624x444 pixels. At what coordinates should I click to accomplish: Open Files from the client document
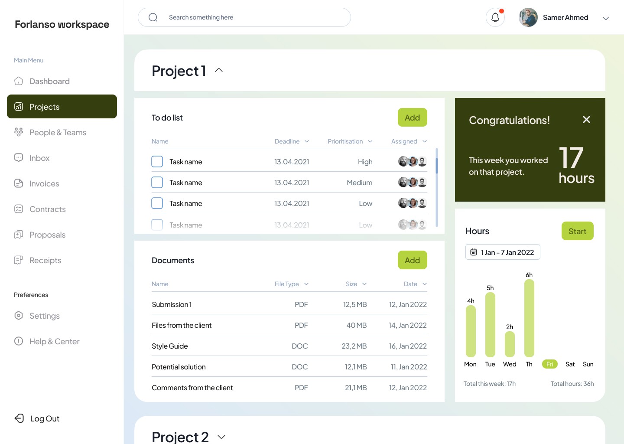[289, 325]
